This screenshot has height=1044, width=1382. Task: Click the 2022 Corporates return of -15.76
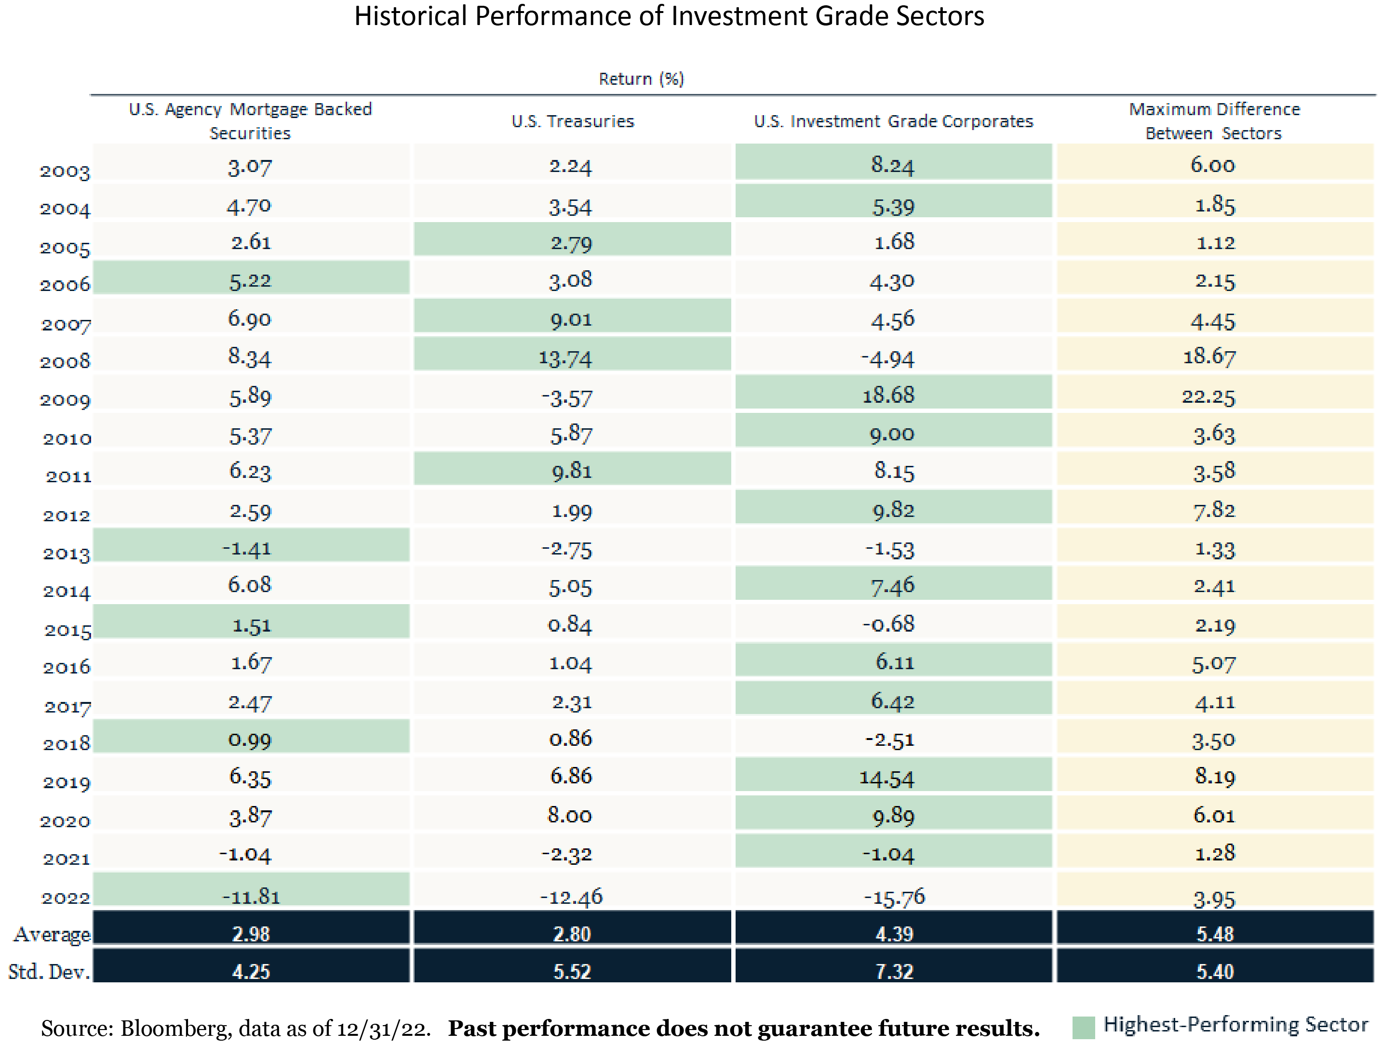click(894, 897)
